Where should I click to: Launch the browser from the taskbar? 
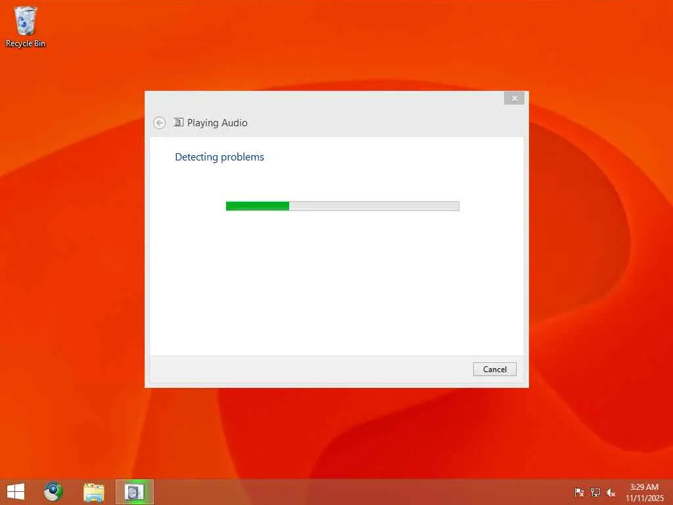tap(53, 492)
